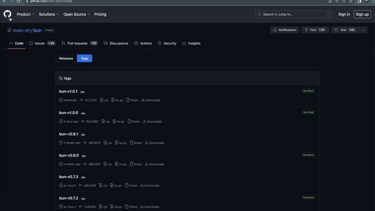This screenshot has width=375, height=211.
Task: Download zip for bun-v1.0.1
Action: coord(104,100)
